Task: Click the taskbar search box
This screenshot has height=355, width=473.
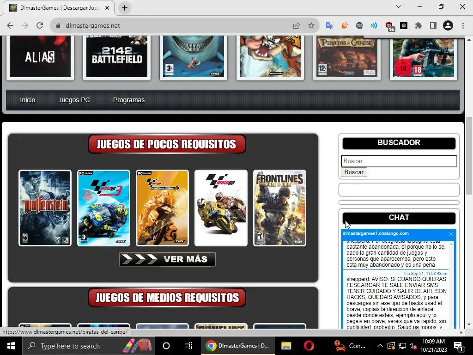Action: [x=89, y=346]
